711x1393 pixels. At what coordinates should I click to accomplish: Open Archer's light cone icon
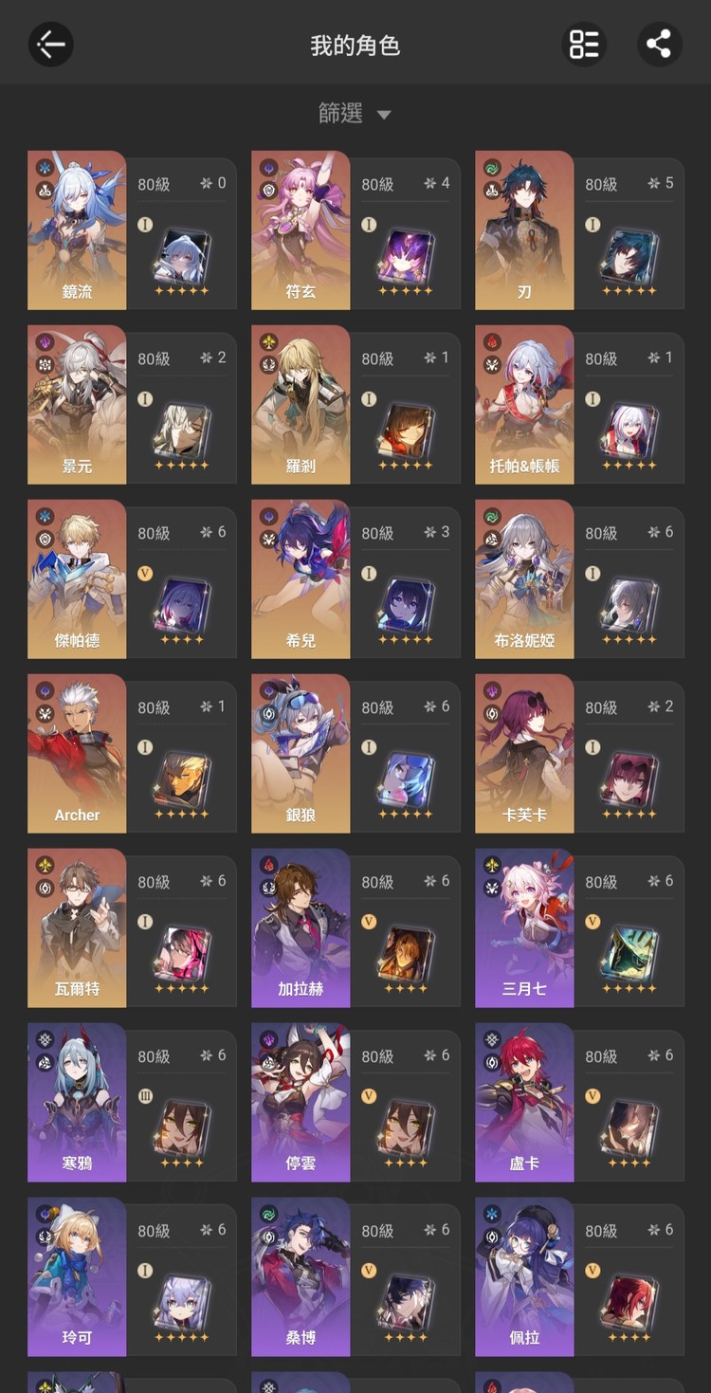tap(182, 779)
